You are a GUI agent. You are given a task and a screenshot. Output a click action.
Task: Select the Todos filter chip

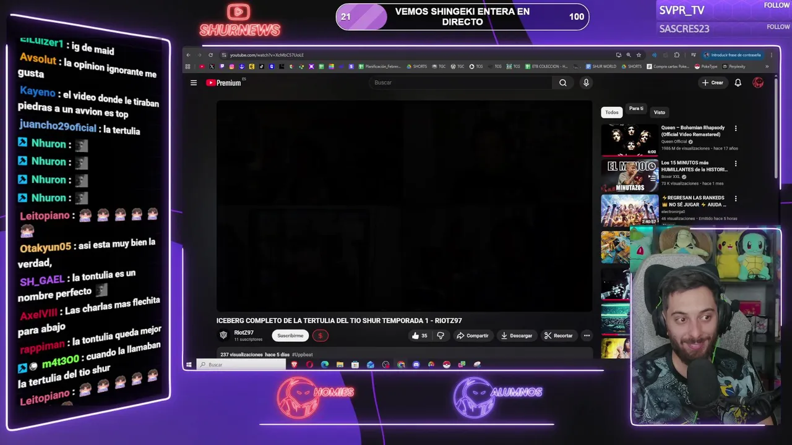click(x=612, y=112)
